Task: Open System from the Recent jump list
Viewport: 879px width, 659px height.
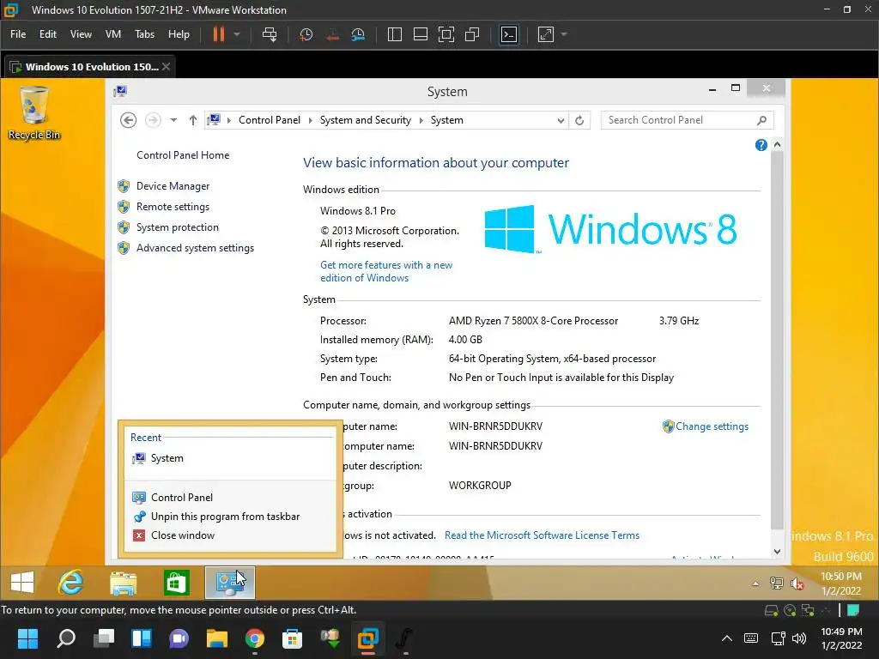Action: point(228,458)
